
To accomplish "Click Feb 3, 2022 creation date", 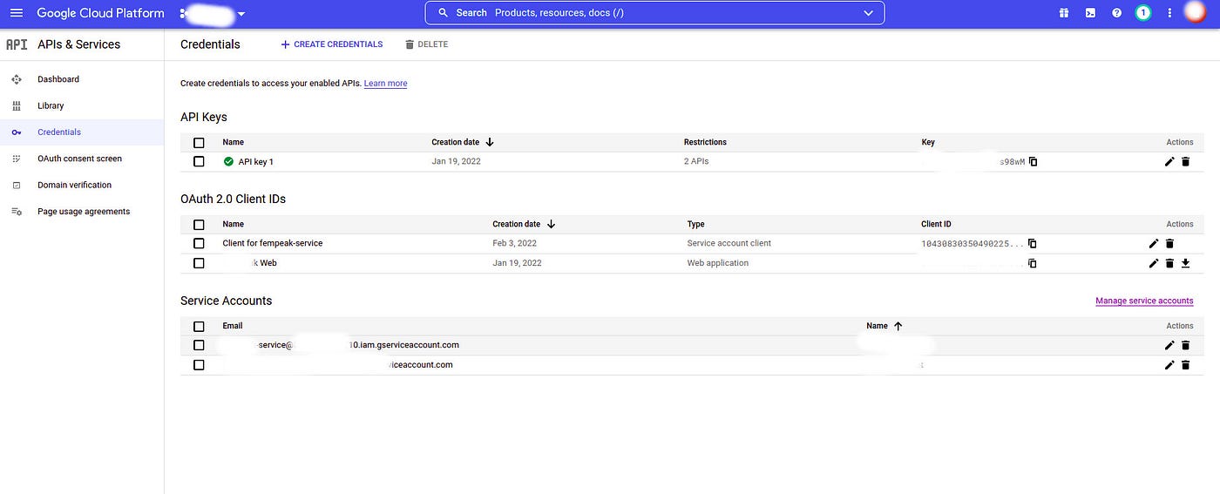I will [514, 243].
